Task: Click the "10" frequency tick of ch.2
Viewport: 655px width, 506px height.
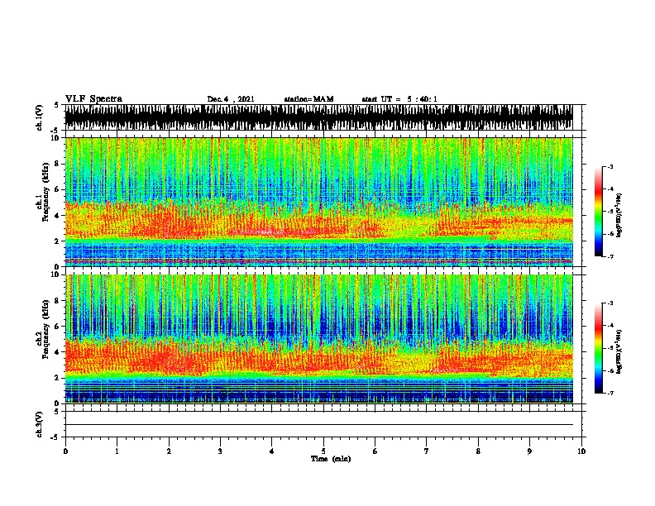Action: tap(55, 274)
